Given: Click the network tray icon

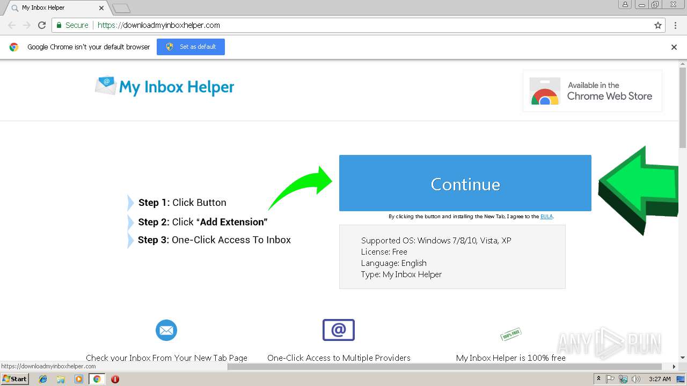Looking at the screenshot, I should point(623,379).
